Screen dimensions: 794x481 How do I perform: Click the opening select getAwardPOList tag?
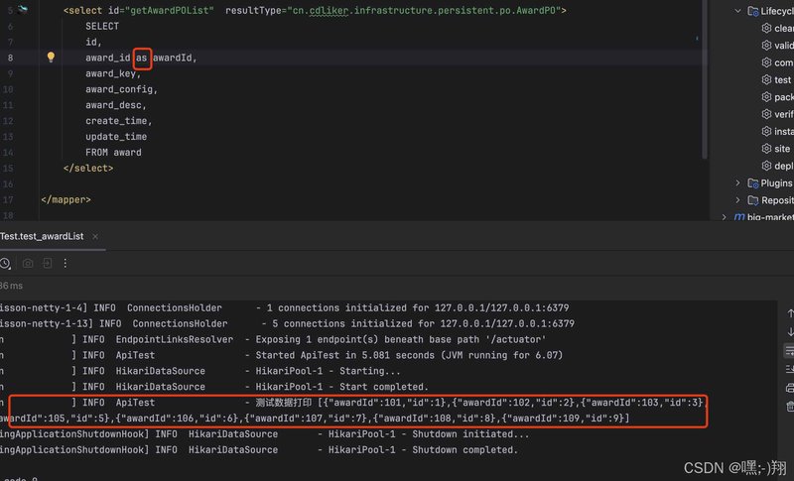[x=315, y=10]
